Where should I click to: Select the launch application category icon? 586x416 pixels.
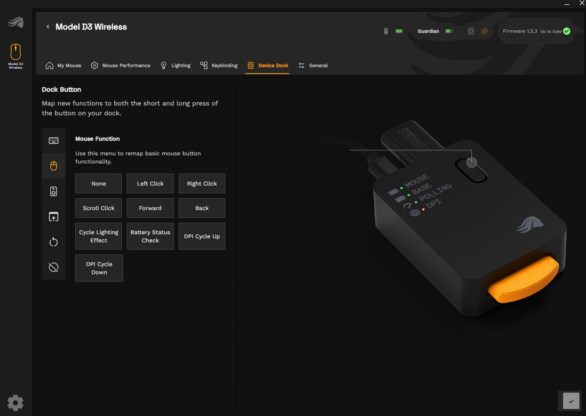(53, 217)
